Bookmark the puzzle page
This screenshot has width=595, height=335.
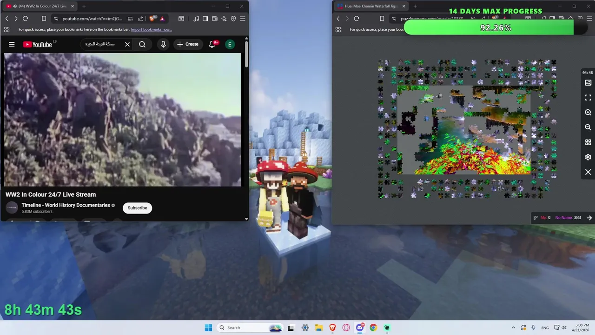pyautogui.click(x=382, y=19)
